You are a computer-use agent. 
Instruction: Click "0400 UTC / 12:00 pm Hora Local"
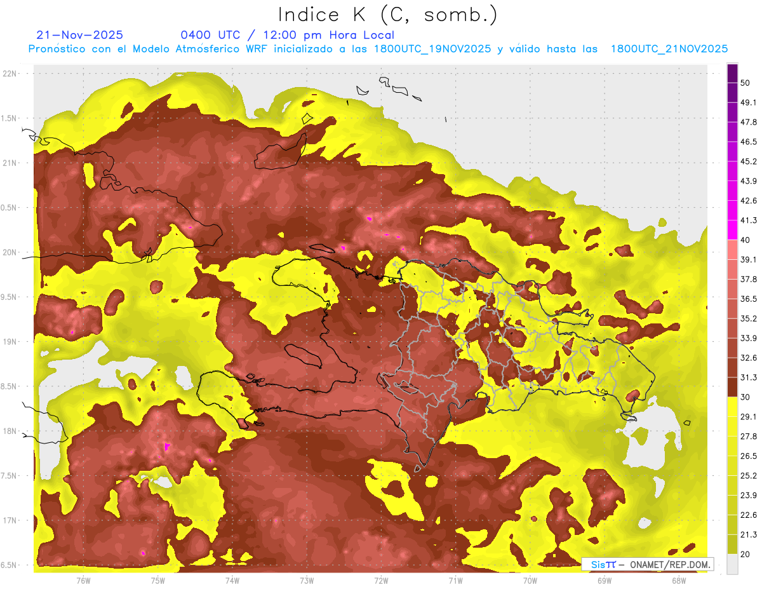pyautogui.click(x=288, y=35)
